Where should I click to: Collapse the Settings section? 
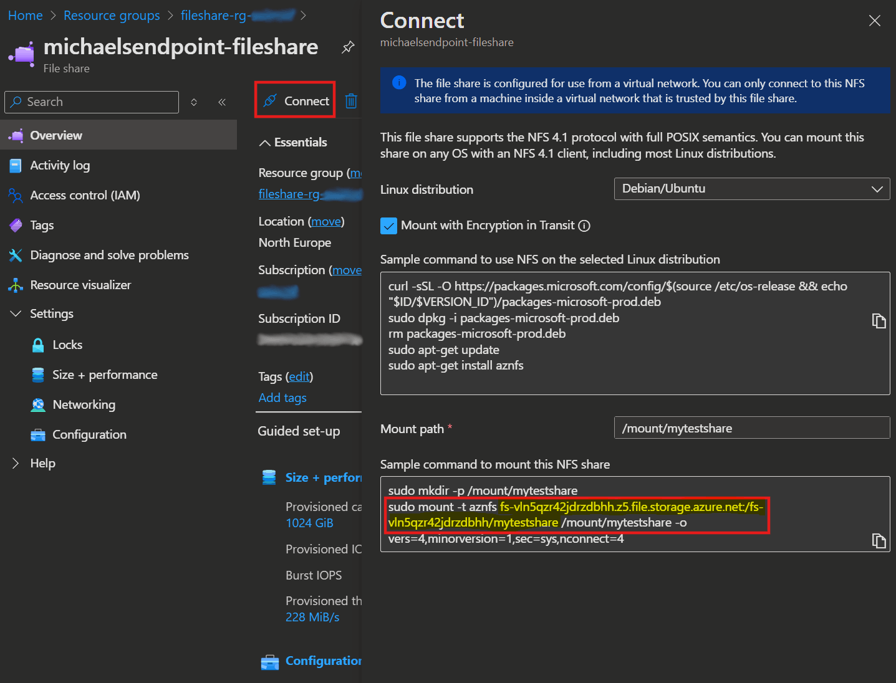(x=16, y=313)
